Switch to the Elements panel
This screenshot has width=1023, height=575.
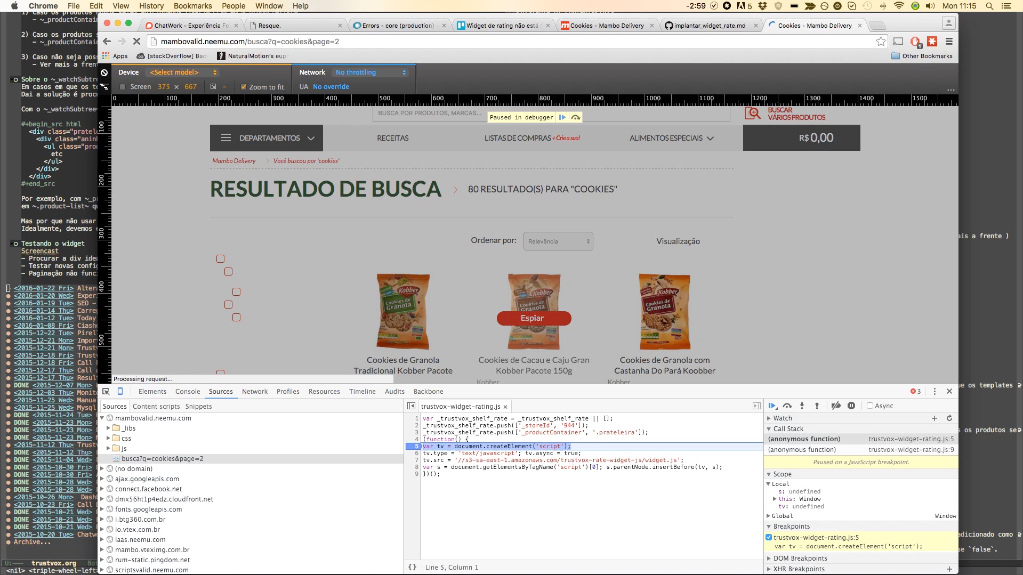pos(152,392)
